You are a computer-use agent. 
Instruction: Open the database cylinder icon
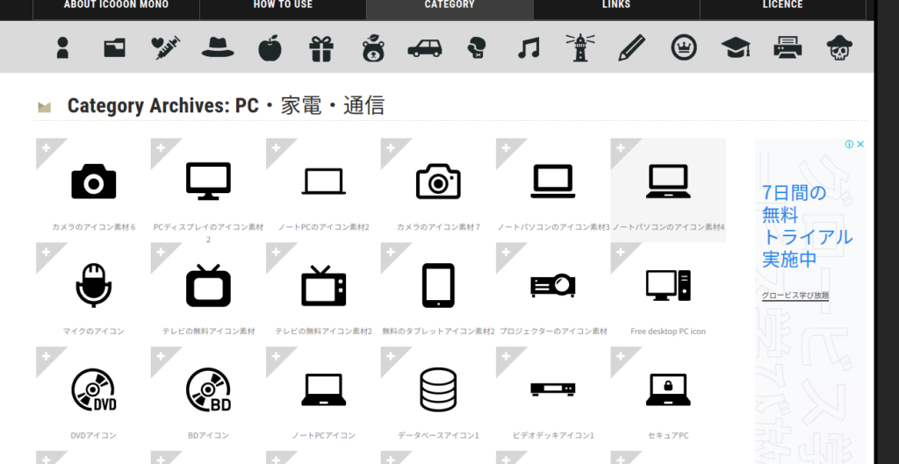tap(439, 389)
